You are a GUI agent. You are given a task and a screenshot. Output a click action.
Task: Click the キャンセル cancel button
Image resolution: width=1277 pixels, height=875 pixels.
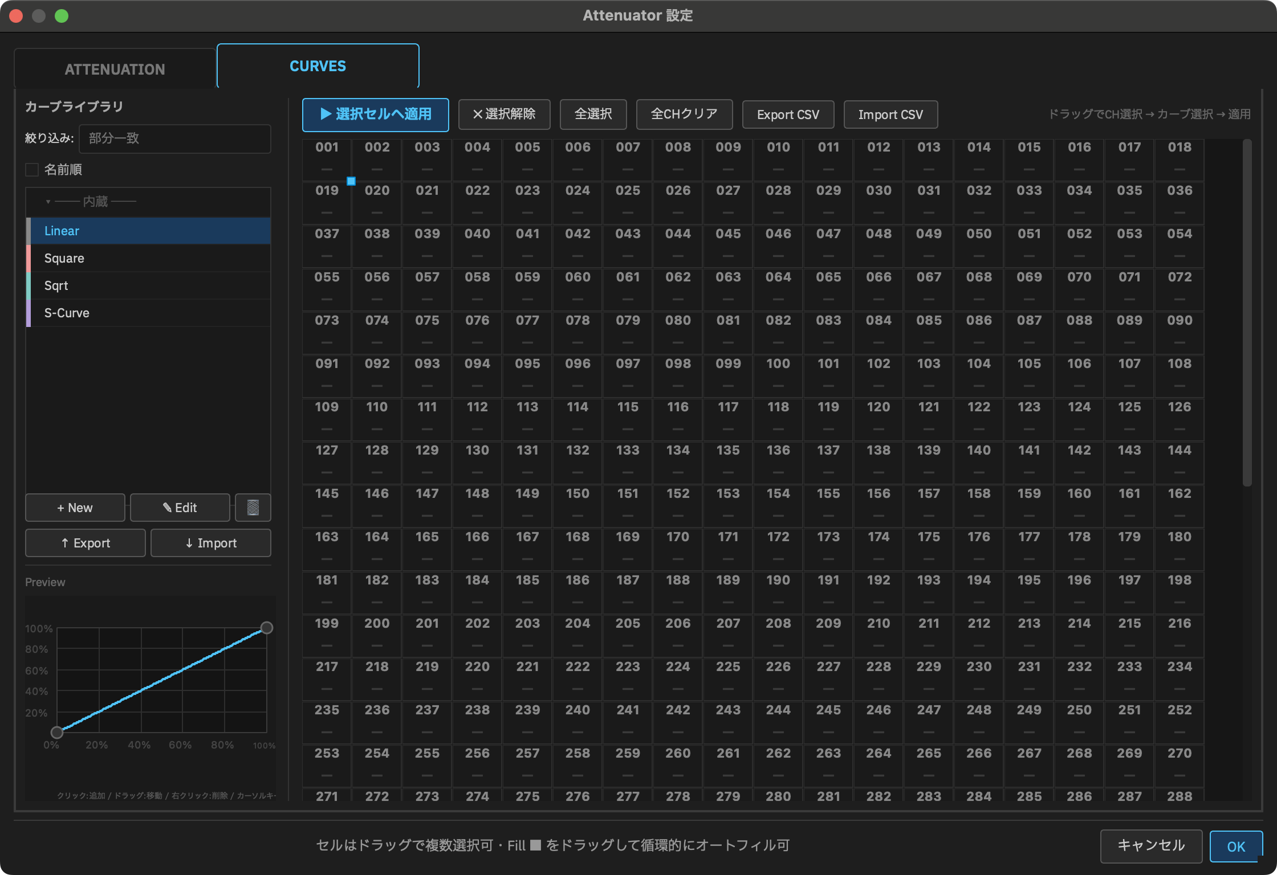click(1151, 846)
